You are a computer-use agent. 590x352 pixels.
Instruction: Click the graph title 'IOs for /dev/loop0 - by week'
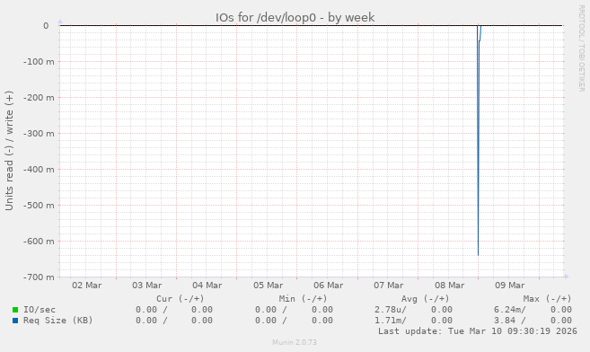295,18
